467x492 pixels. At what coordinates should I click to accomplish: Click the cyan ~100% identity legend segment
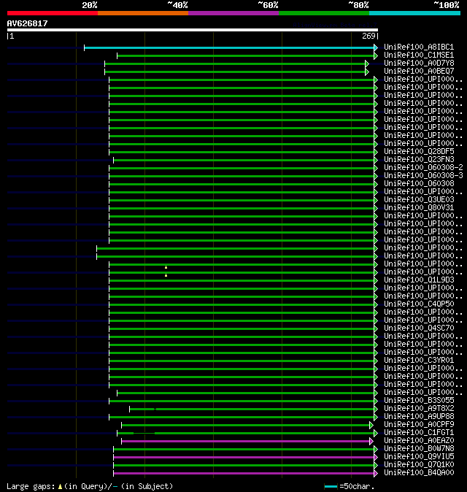click(415, 13)
